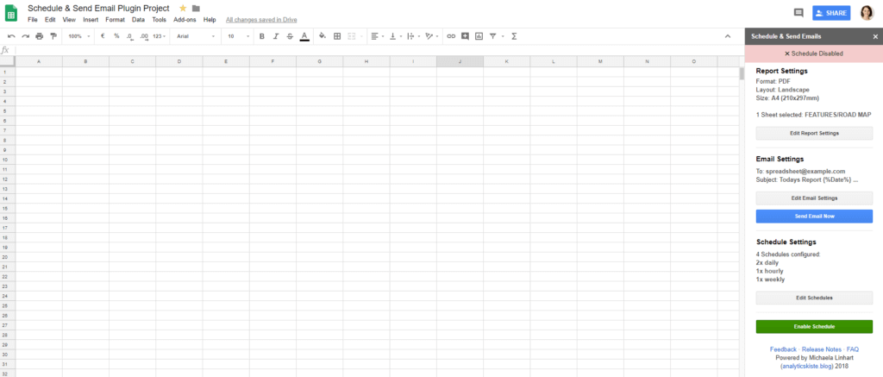Click Edit Email Settings button
Screen dimensions: 883x377
pos(814,198)
